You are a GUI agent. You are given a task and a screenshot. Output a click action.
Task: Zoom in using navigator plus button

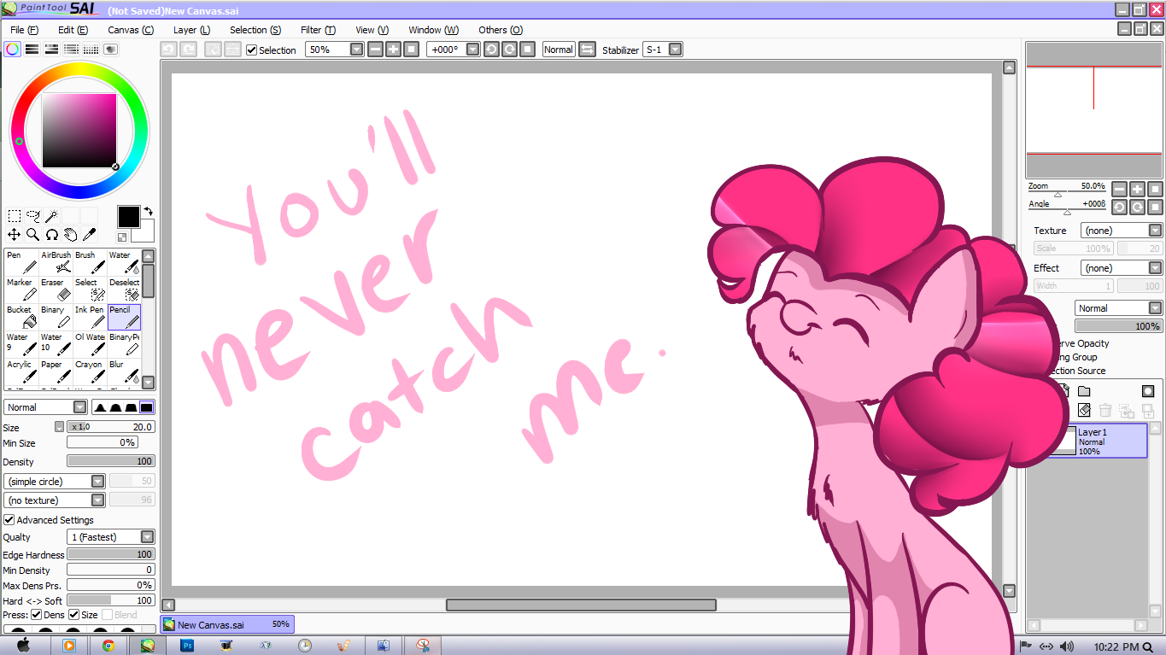tap(1137, 189)
